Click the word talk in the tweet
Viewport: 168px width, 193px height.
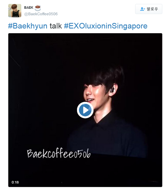[56, 26]
